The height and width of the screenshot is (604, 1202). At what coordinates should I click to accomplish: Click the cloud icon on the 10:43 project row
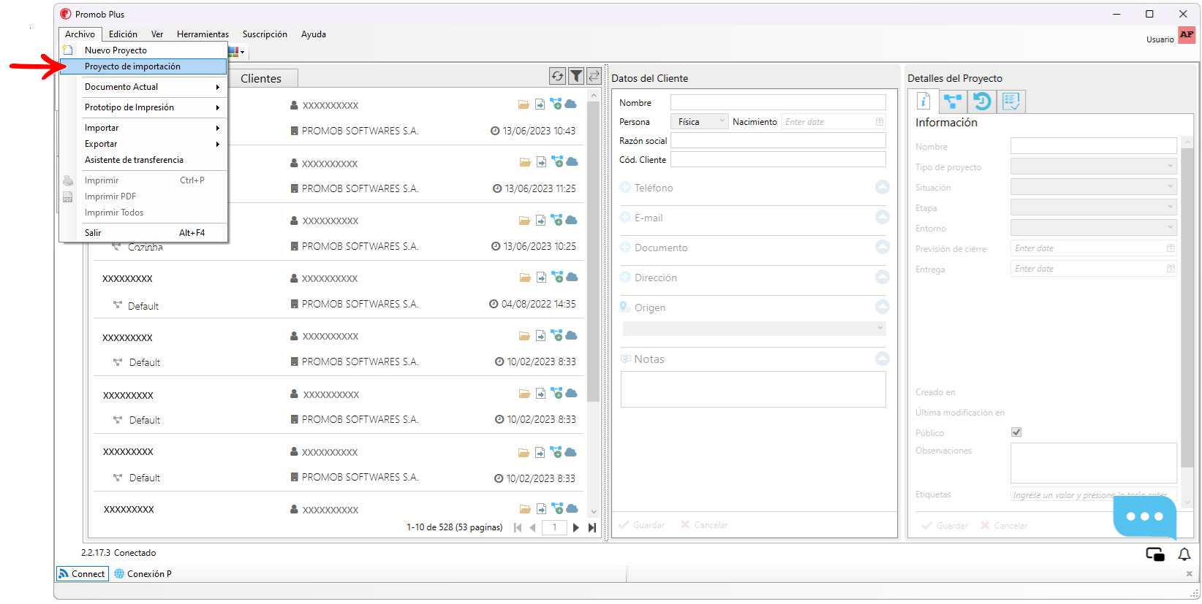[570, 104]
